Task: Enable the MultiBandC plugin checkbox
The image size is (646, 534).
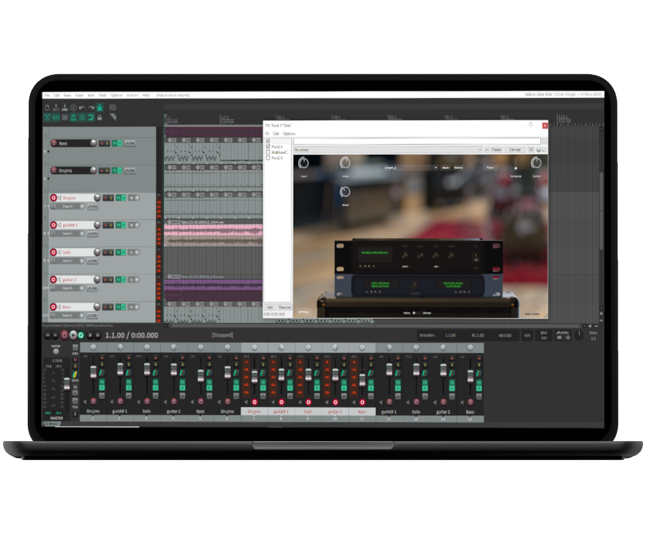Action: tap(268, 152)
